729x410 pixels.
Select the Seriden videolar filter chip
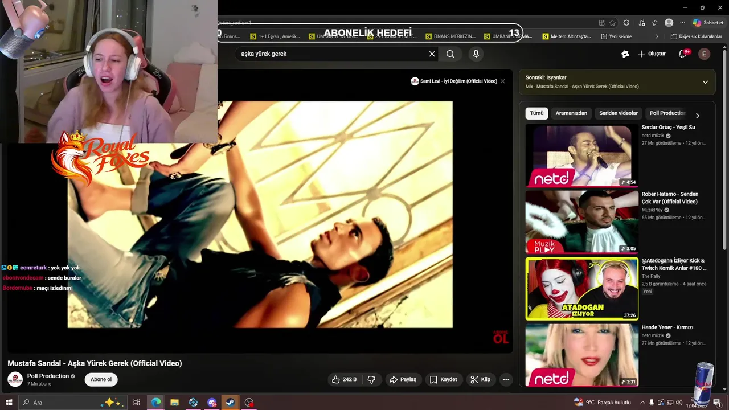pyautogui.click(x=618, y=113)
